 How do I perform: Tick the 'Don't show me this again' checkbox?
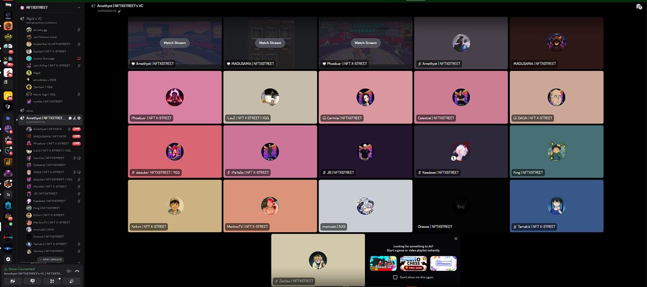pos(395,277)
